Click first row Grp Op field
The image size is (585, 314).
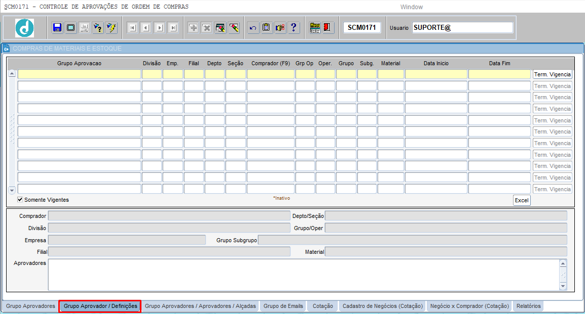pos(305,74)
